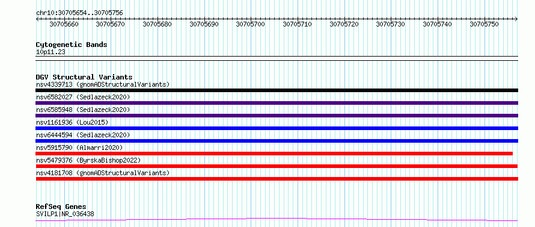Click the black nsv4339713 variant bar
Image resolution: width=535 pixels, height=227 pixels.
click(277, 90)
